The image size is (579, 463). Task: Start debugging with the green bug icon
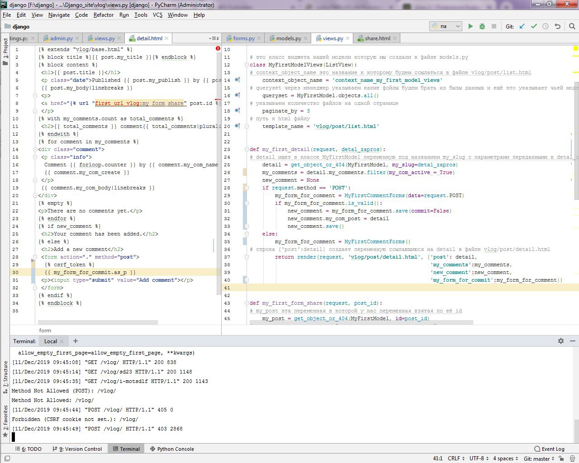coord(482,26)
